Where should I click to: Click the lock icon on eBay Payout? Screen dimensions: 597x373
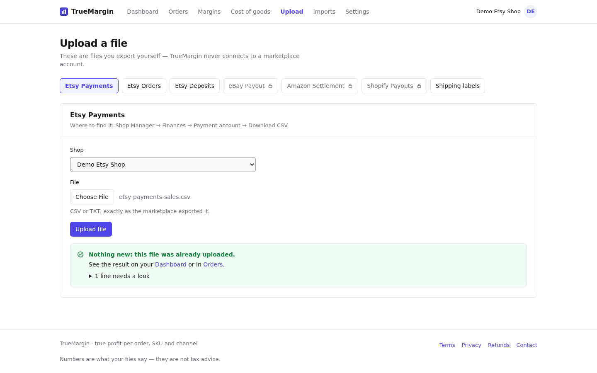coord(270,86)
